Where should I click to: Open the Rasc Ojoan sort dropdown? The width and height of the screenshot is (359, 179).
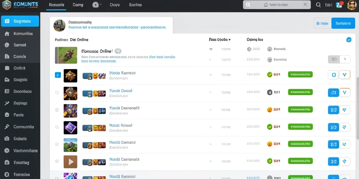(x=219, y=40)
